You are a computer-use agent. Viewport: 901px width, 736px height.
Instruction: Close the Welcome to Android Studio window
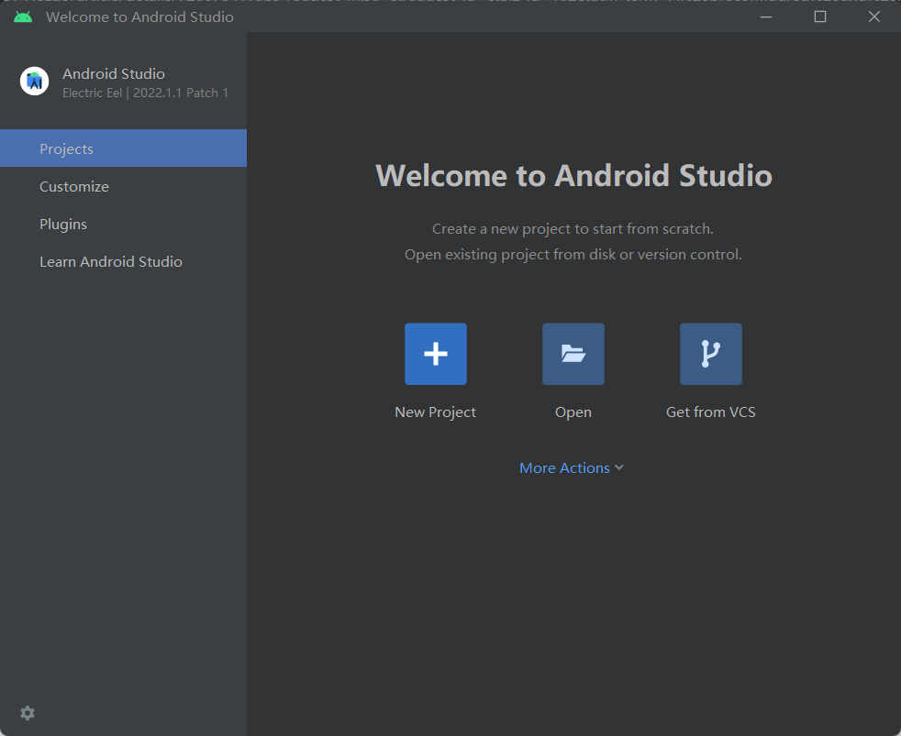tap(873, 16)
